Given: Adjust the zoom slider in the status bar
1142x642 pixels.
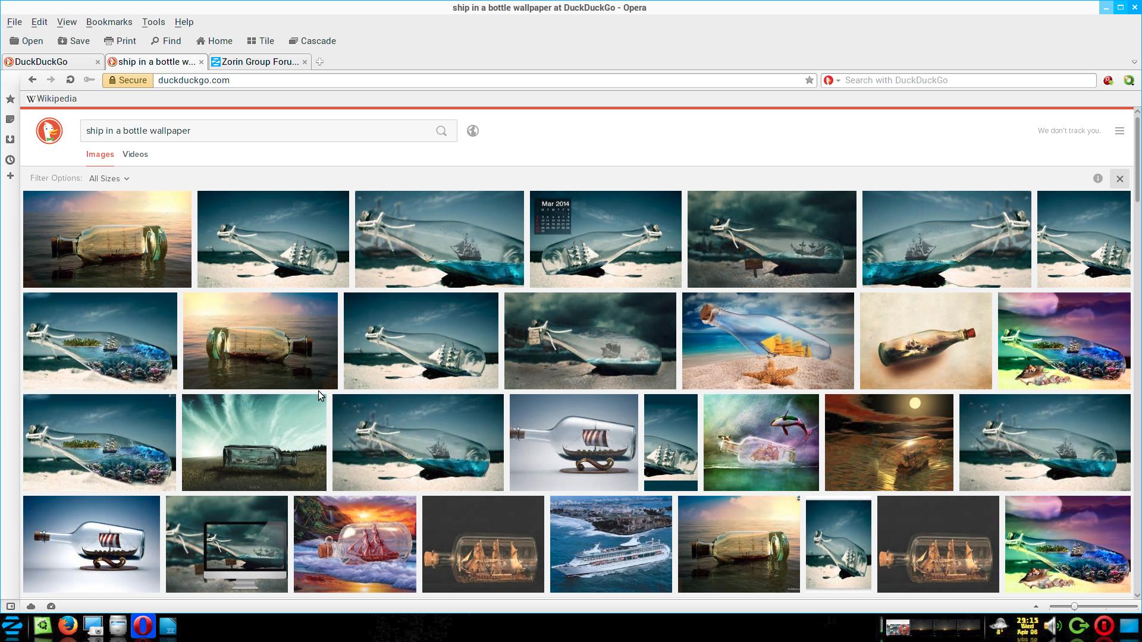Looking at the screenshot, I should [x=1074, y=606].
